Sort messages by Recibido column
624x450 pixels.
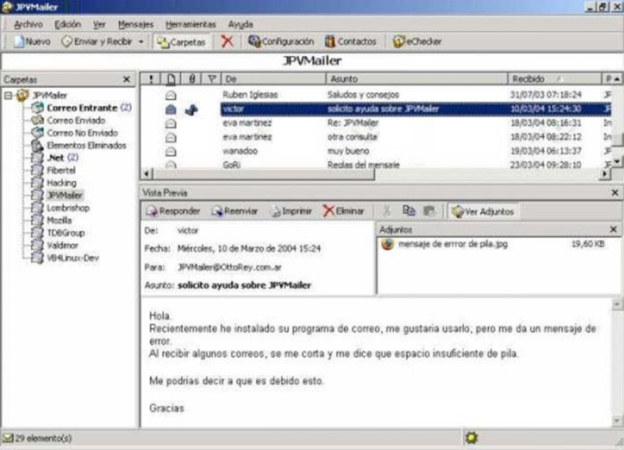click(x=555, y=80)
